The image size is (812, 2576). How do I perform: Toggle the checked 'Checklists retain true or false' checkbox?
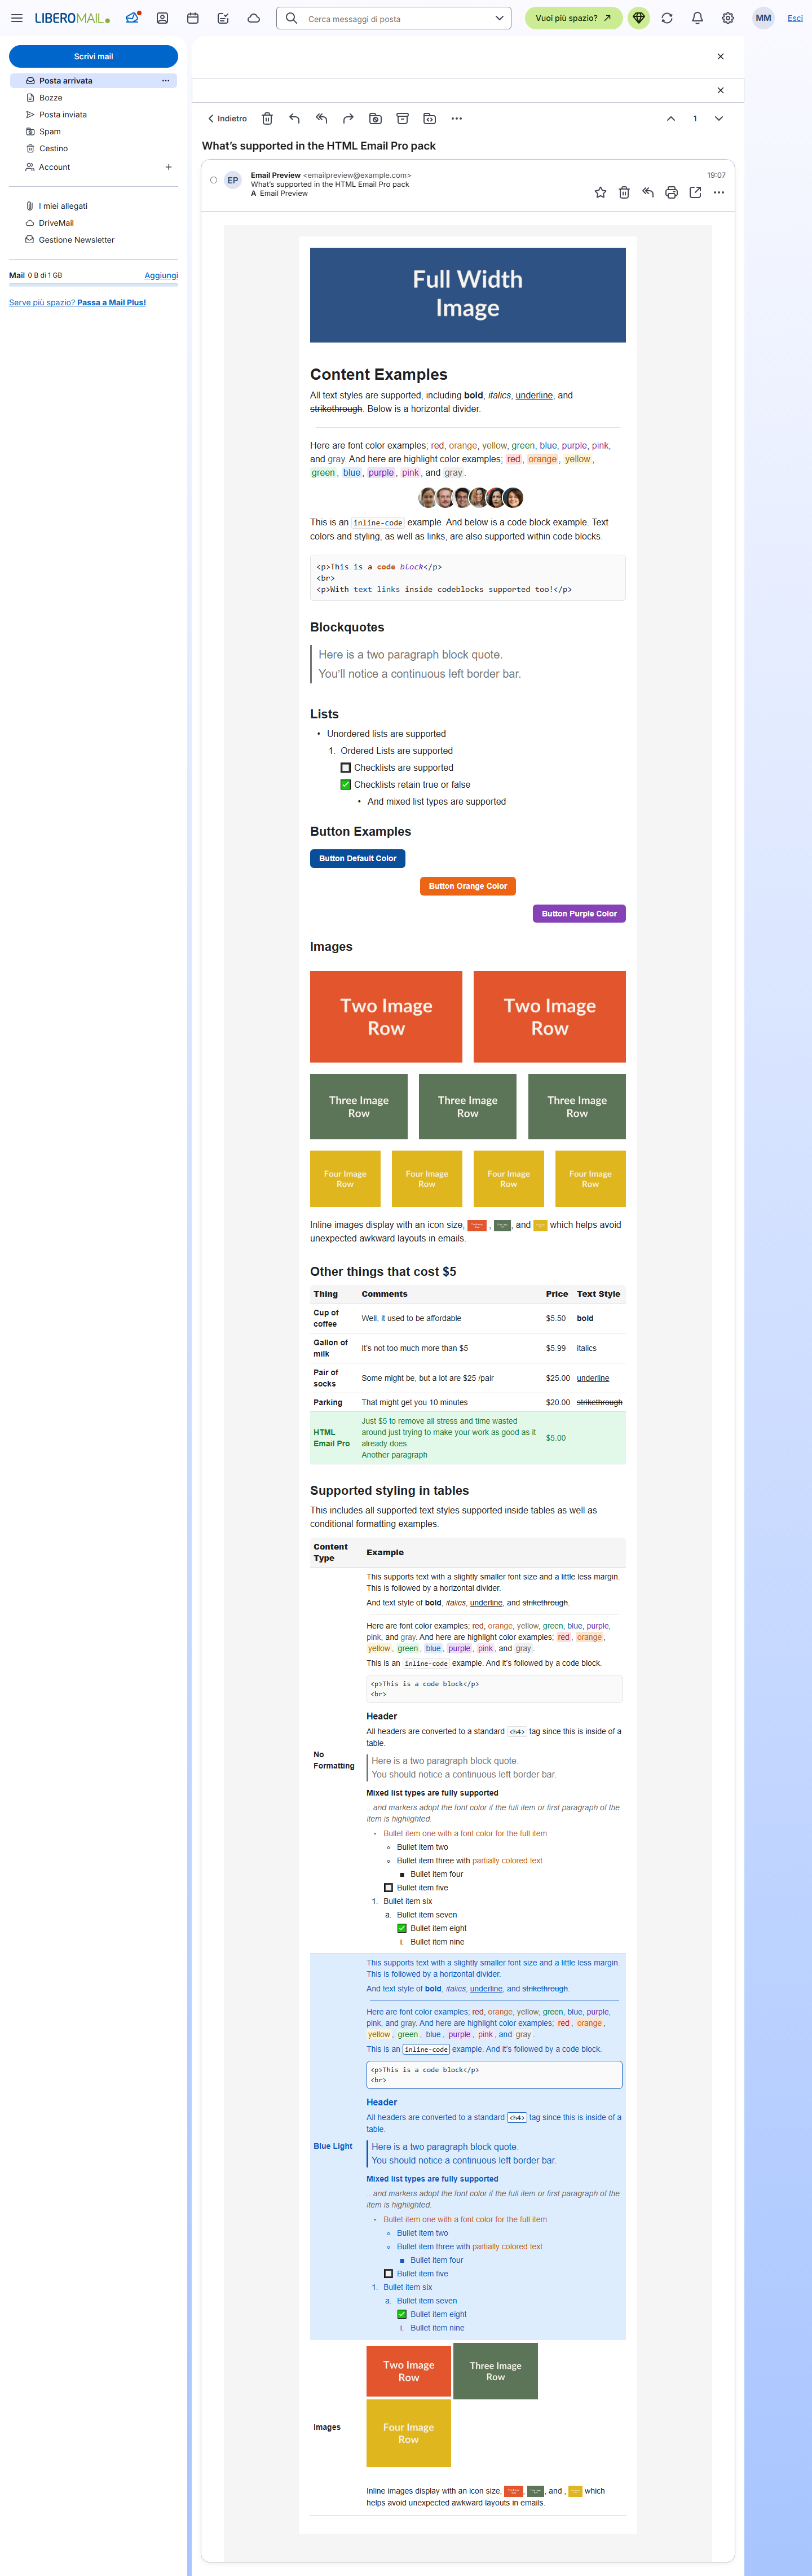click(x=346, y=785)
